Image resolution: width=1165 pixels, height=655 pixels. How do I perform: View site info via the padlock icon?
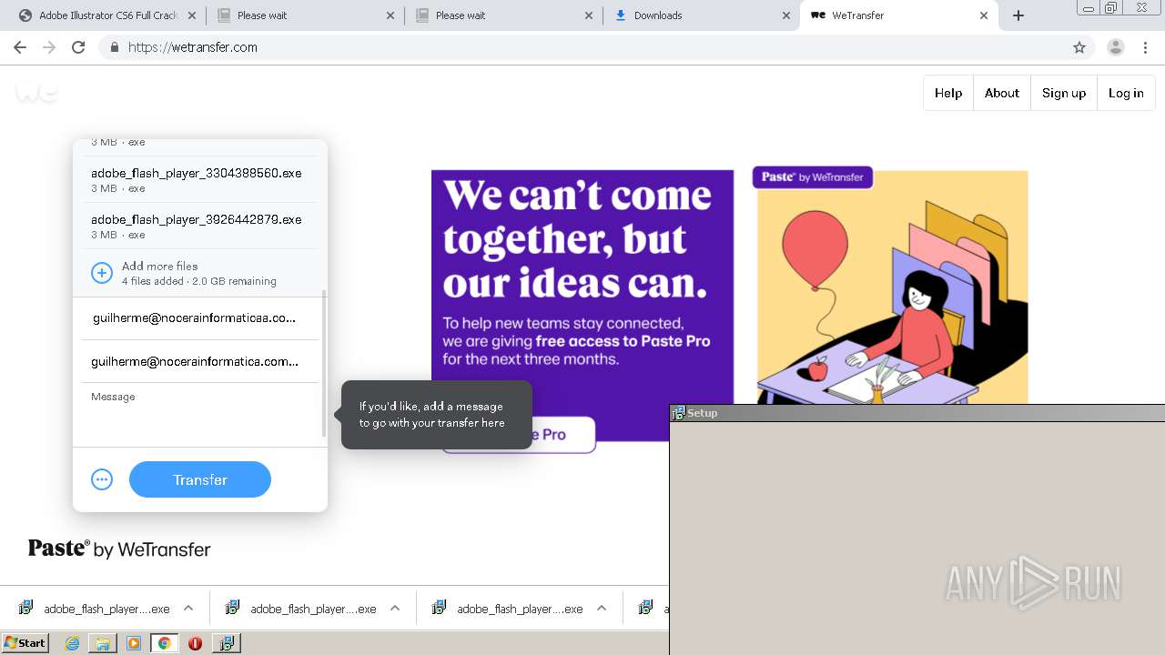(x=114, y=47)
